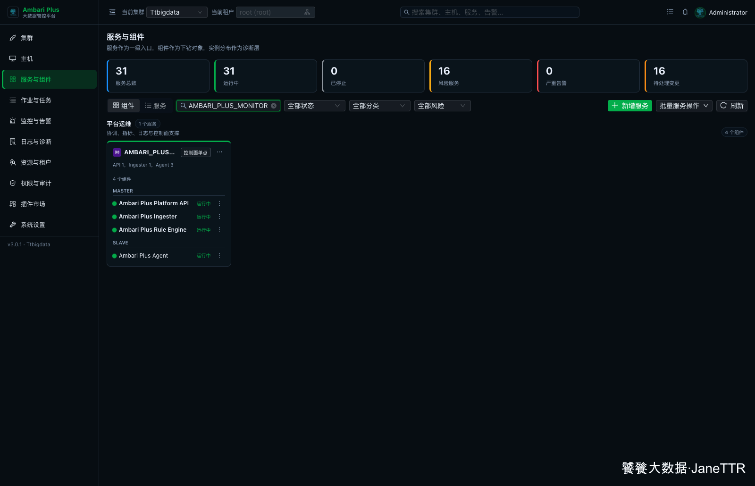Viewport: 755px width, 486px height.
Task: Click the 控制面单点 tag
Action: tap(196, 152)
